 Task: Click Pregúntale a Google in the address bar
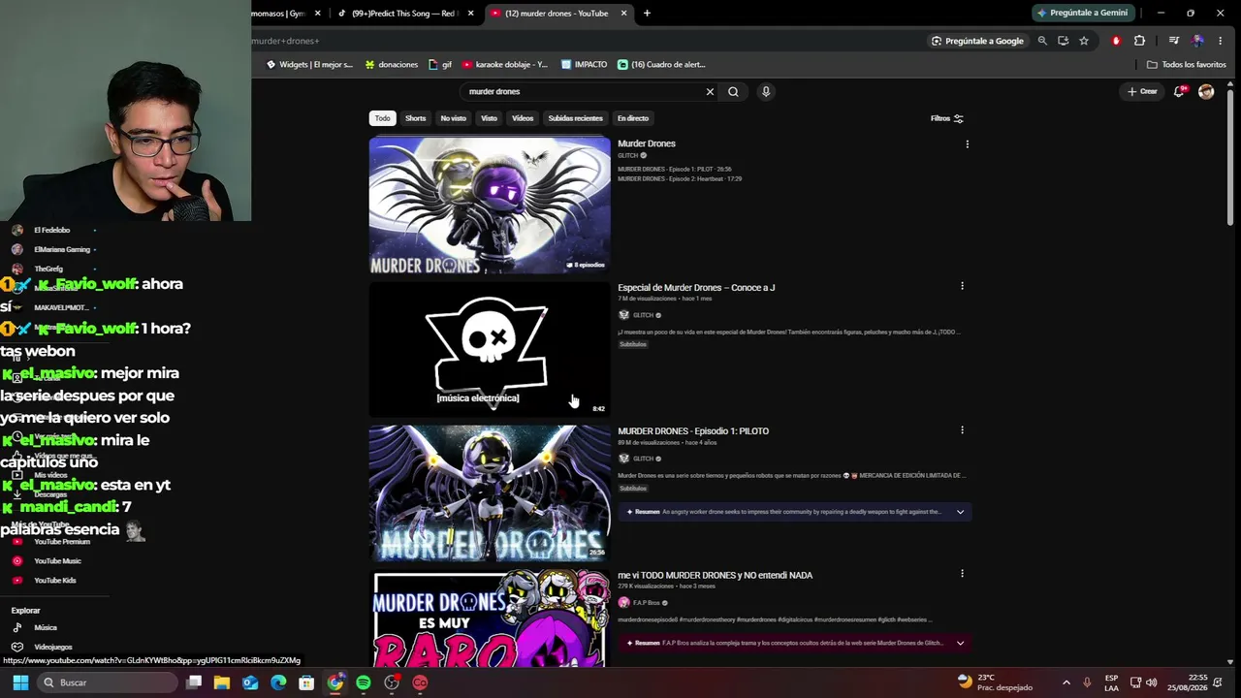pyautogui.click(x=977, y=41)
